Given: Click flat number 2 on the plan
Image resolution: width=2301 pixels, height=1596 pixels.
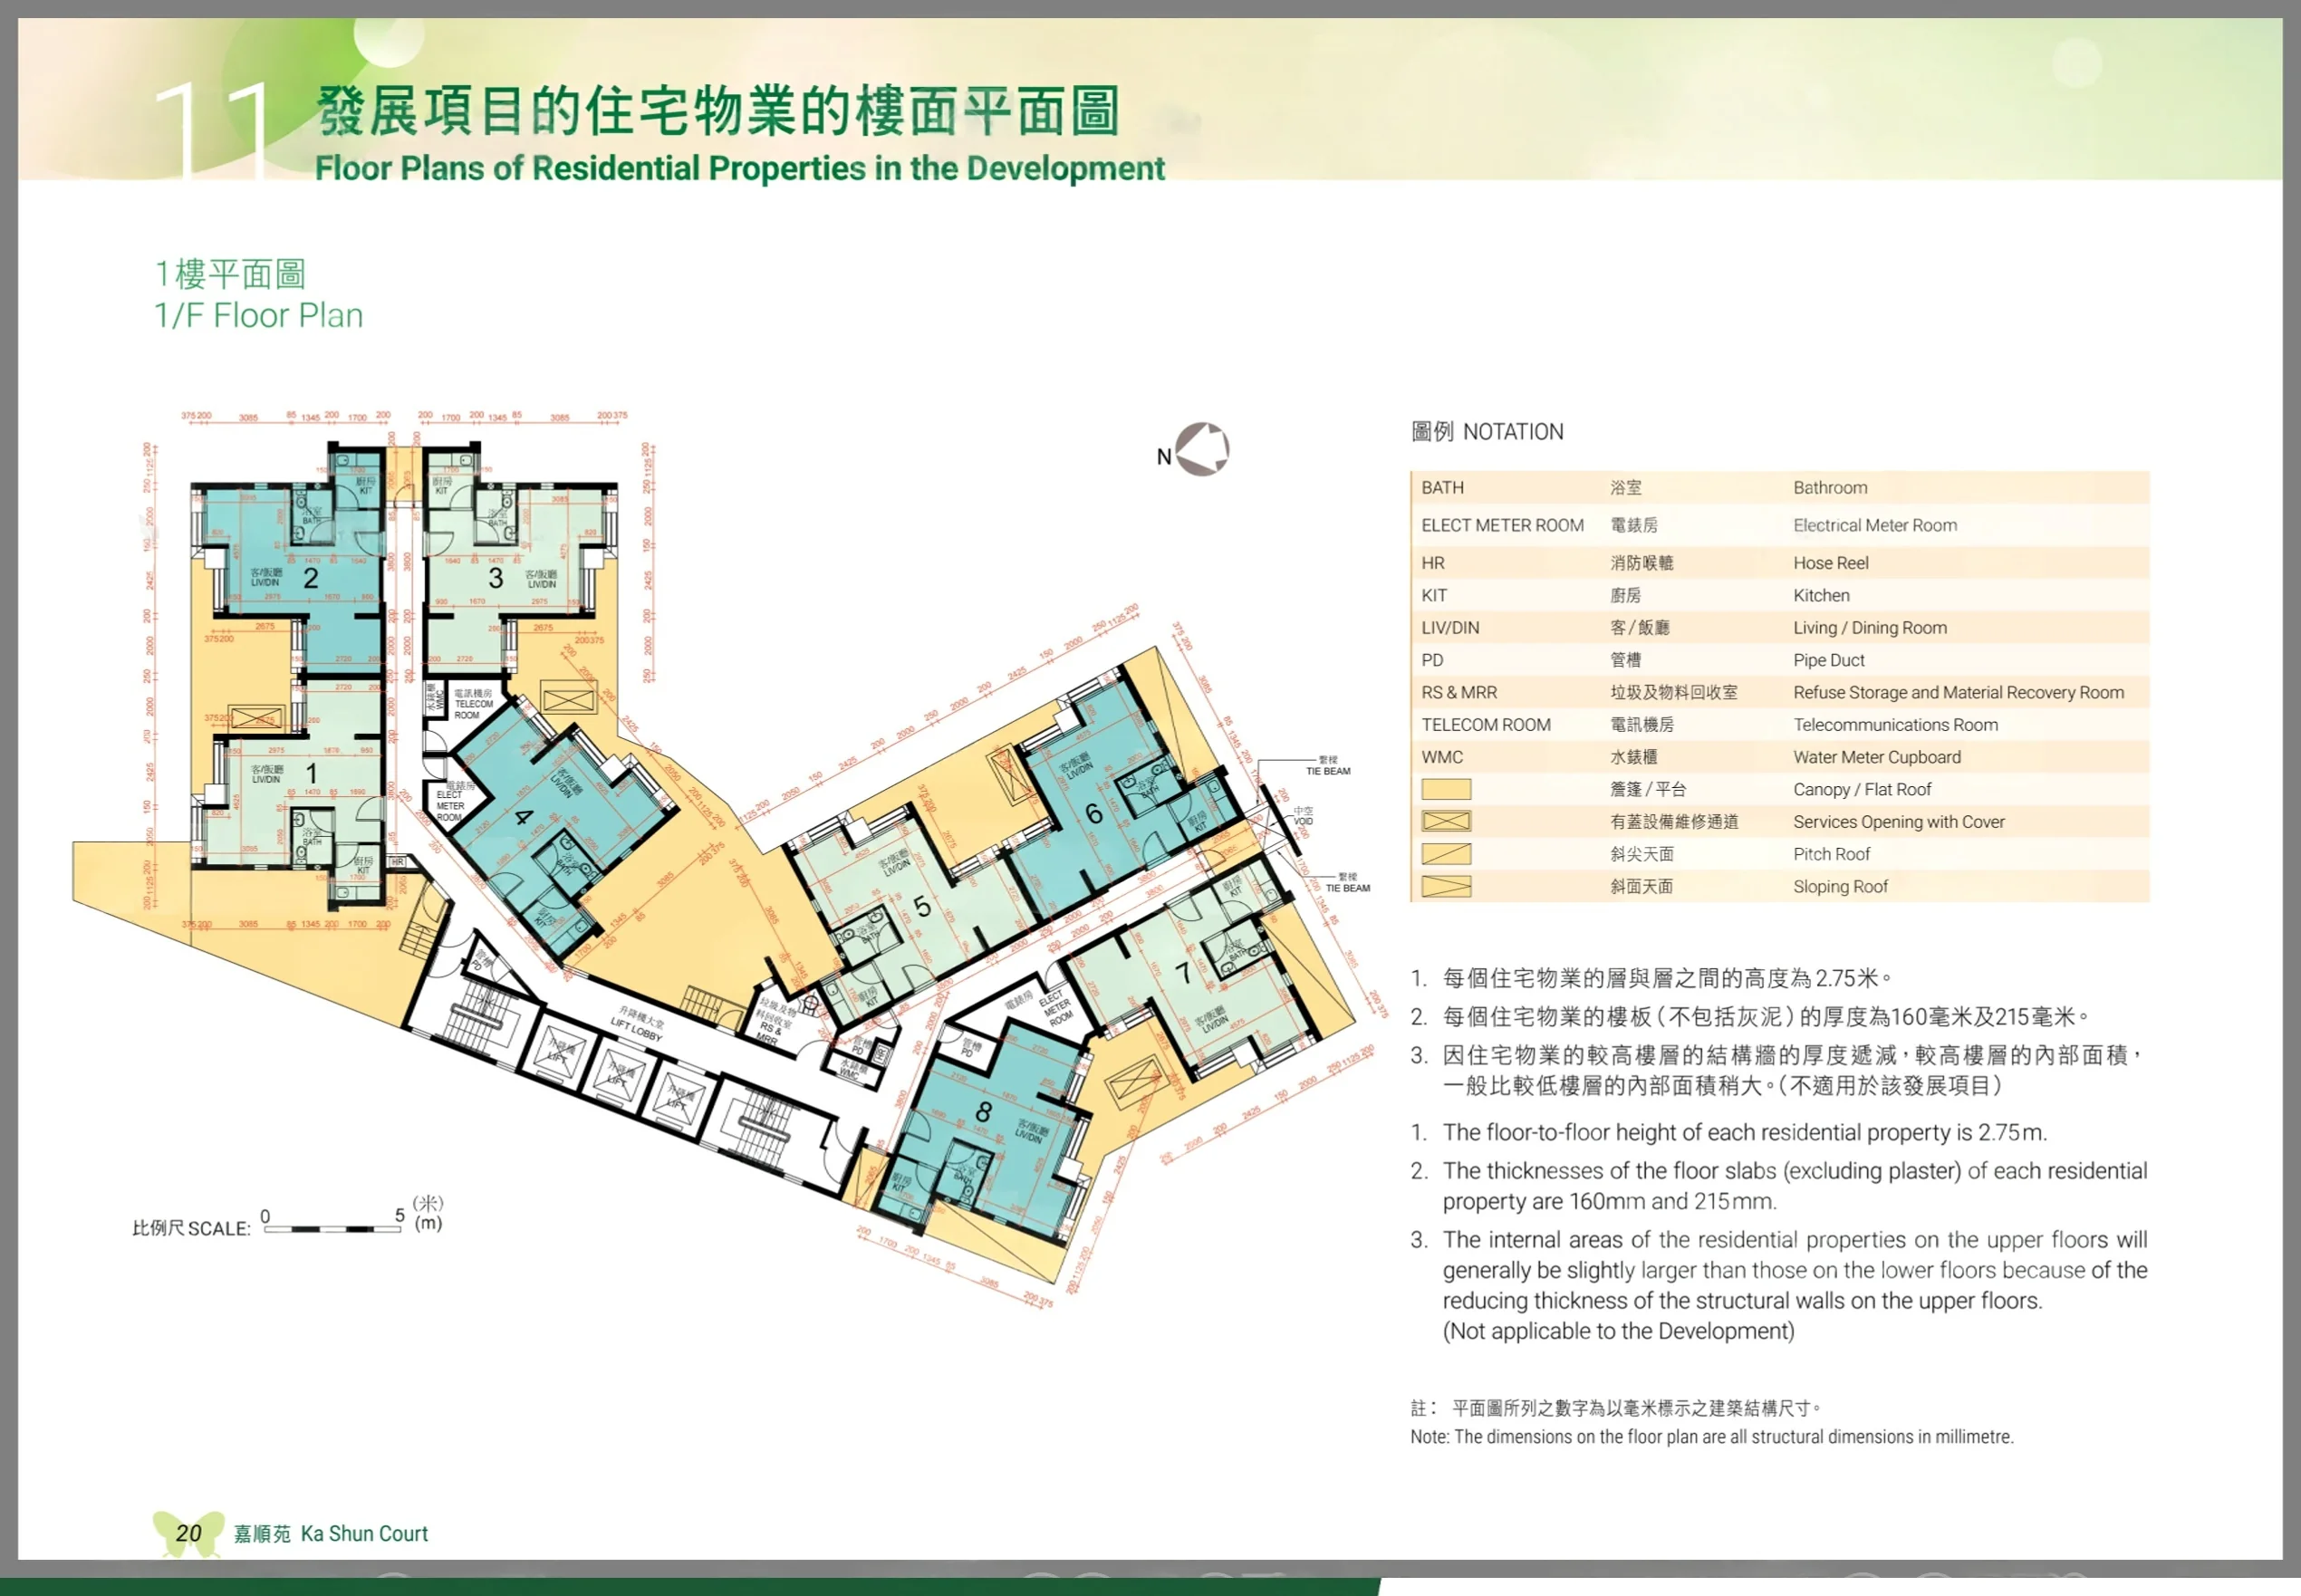Looking at the screenshot, I should (311, 578).
